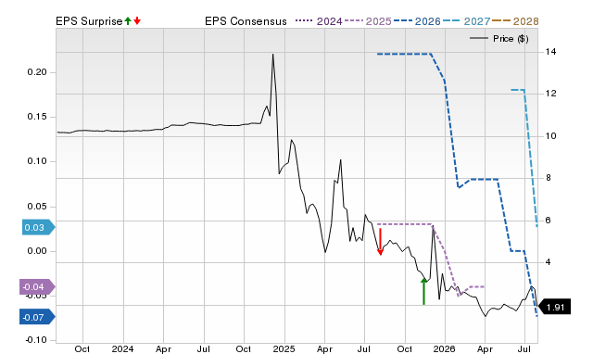The image size is (593, 354).
Task: Click the 4 right axis price label
Action: click(548, 262)
